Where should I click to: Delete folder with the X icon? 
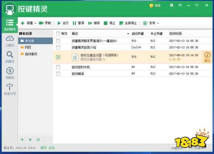tap(30, 140)
